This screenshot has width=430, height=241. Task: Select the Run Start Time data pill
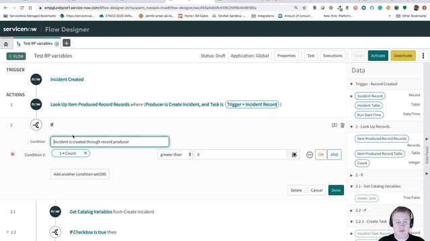pos(369,115)
